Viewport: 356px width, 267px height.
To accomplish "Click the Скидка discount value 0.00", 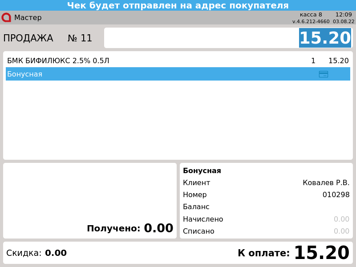I will [x=56, y=253].
